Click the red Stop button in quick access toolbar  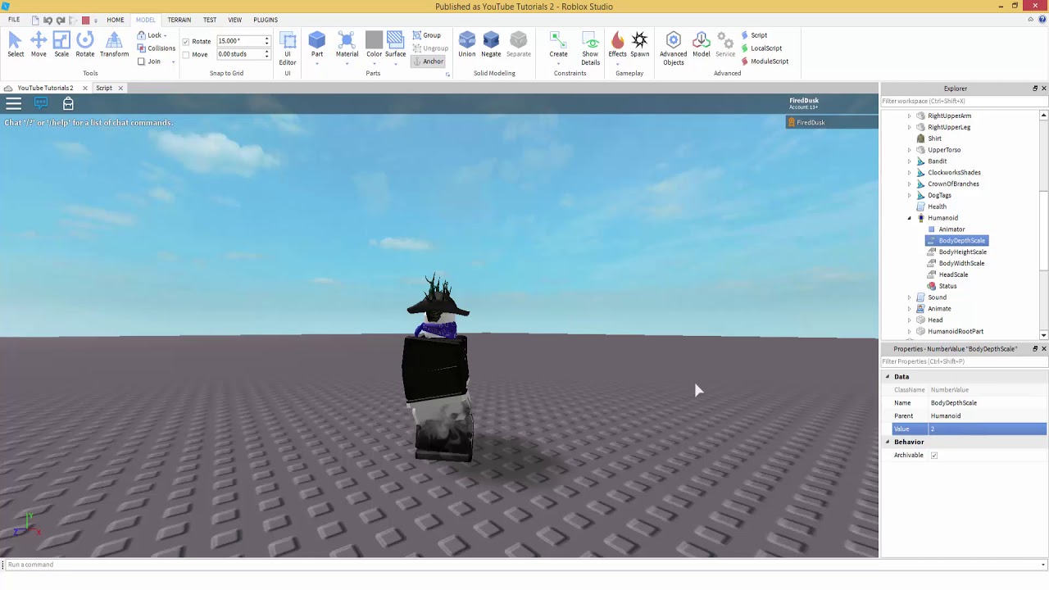[x=85, y=20]
